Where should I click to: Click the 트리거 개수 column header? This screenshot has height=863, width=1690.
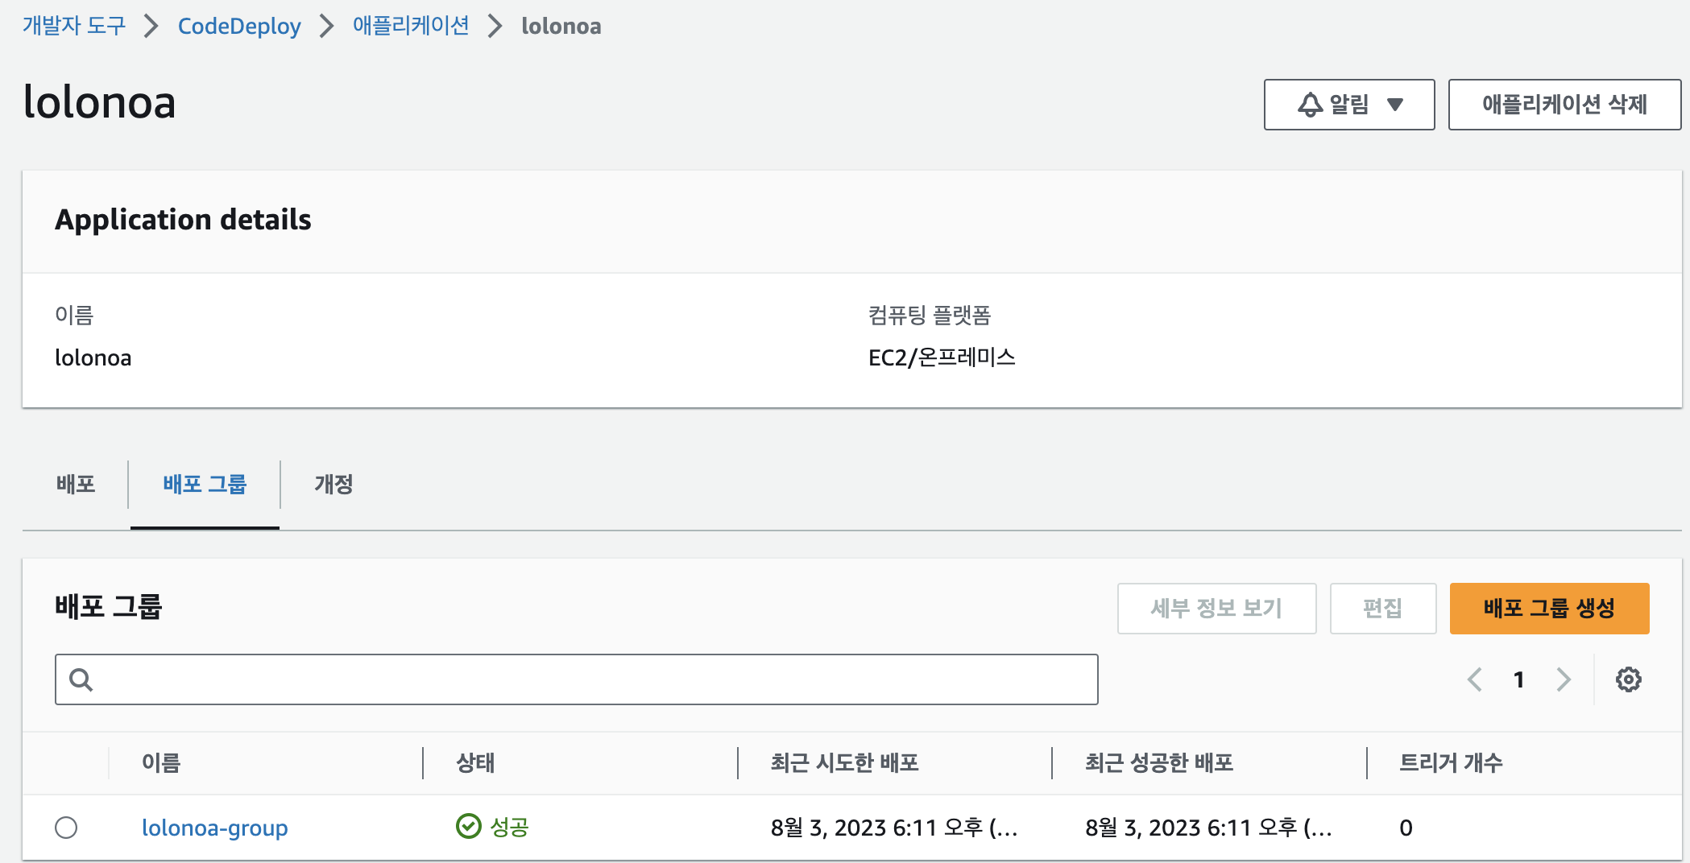[1450, 762]
